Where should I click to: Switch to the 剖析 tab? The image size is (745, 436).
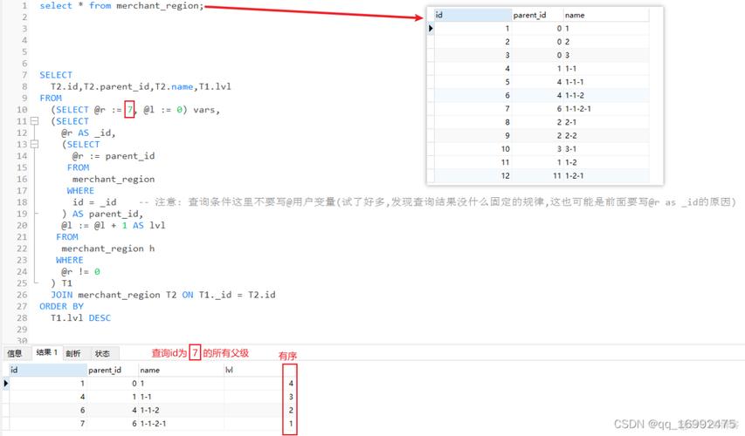73,353
